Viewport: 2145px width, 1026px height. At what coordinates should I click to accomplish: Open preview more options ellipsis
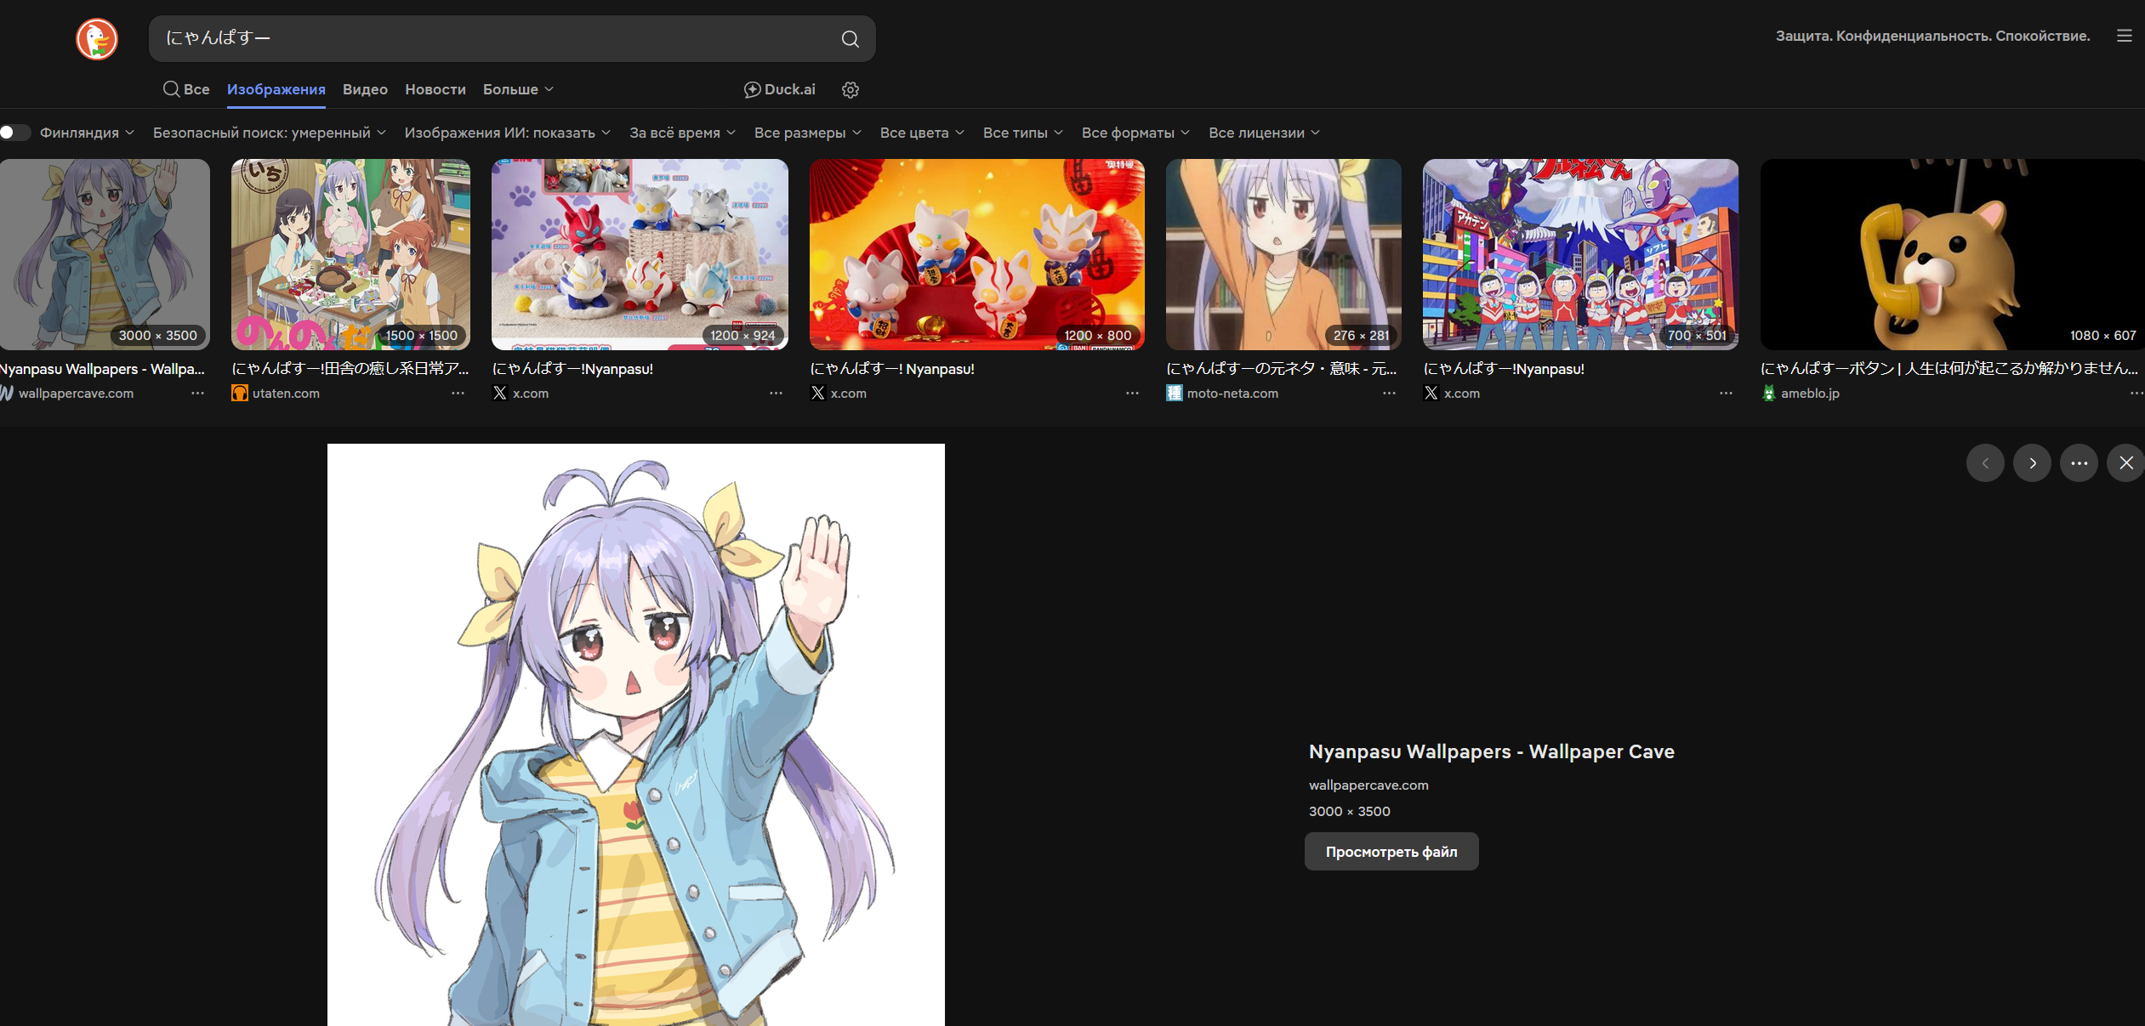point(2079,463)
